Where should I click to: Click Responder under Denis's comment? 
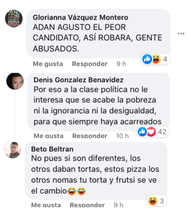[x=90, y=136]
